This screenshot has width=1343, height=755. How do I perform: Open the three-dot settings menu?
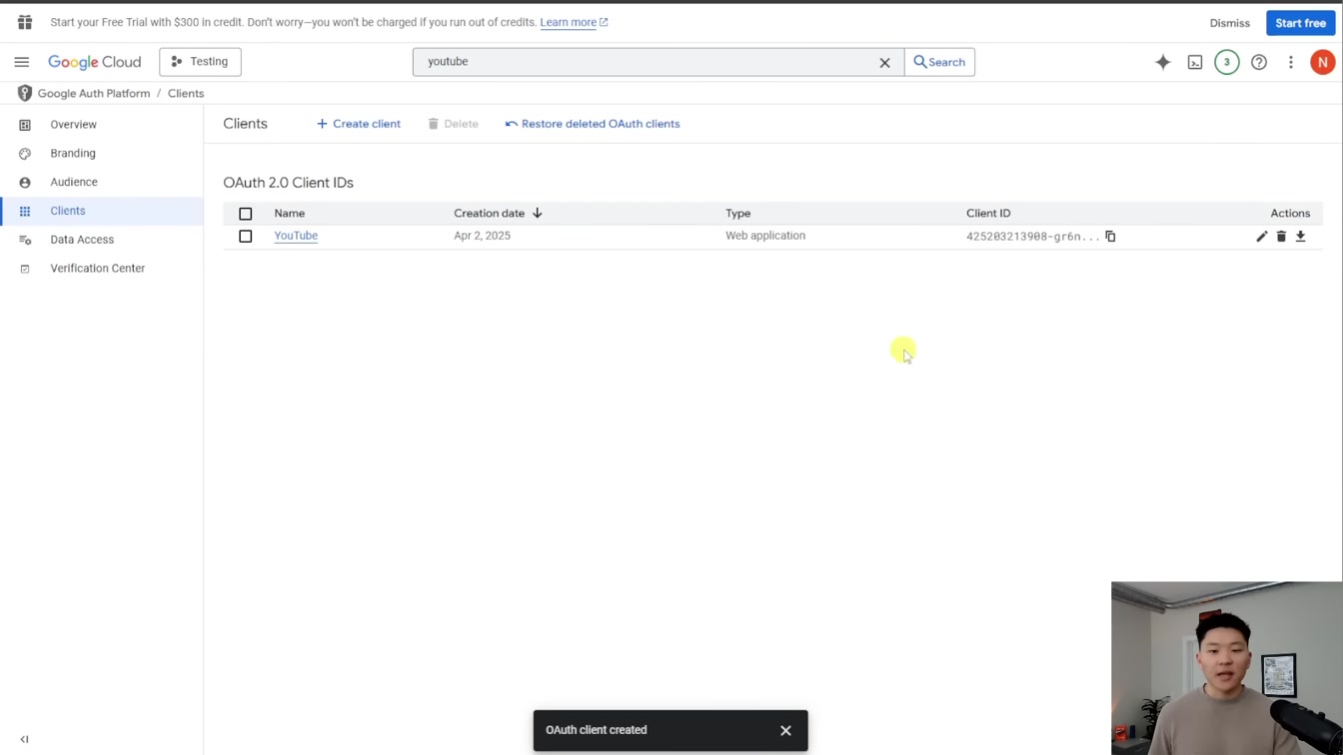click(x=1291, y=62)
